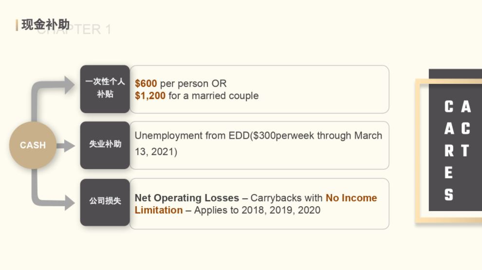Click the No Income Limitation orange text
482x270 pixels.
[x=256, y=204]
